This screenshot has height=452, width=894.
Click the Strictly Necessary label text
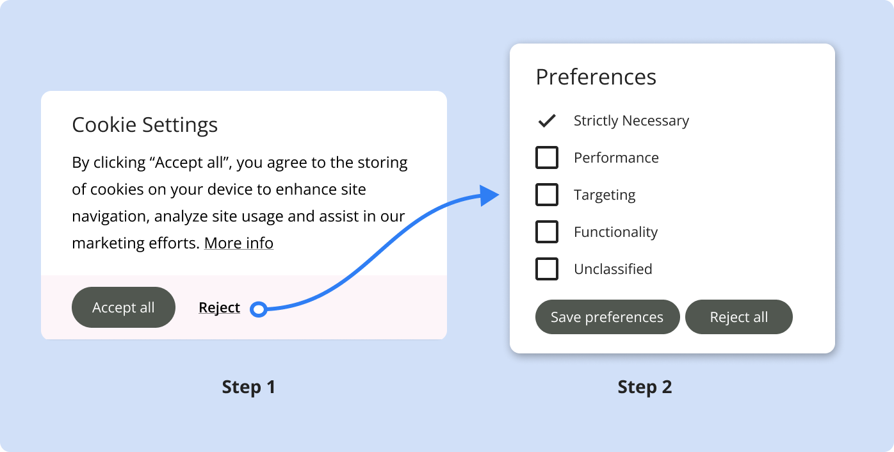coord(631,121)
